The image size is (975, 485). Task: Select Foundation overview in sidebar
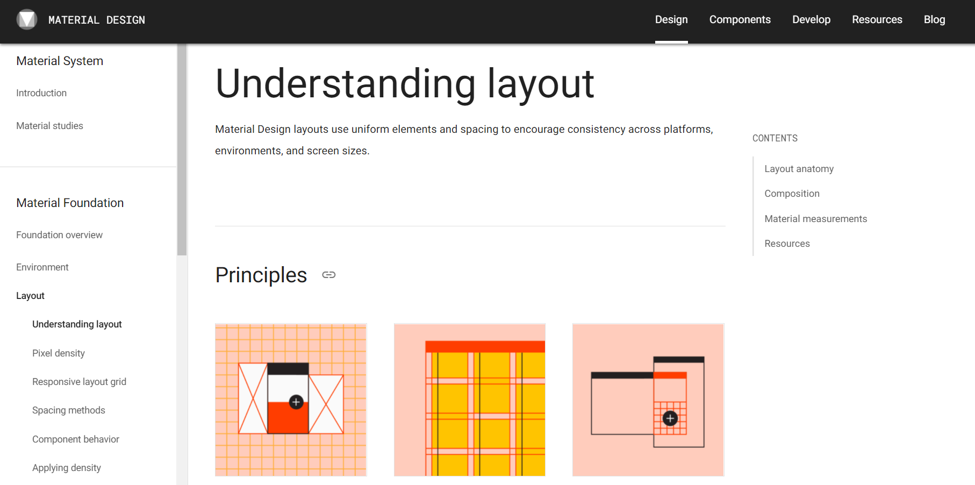[59, 235]
